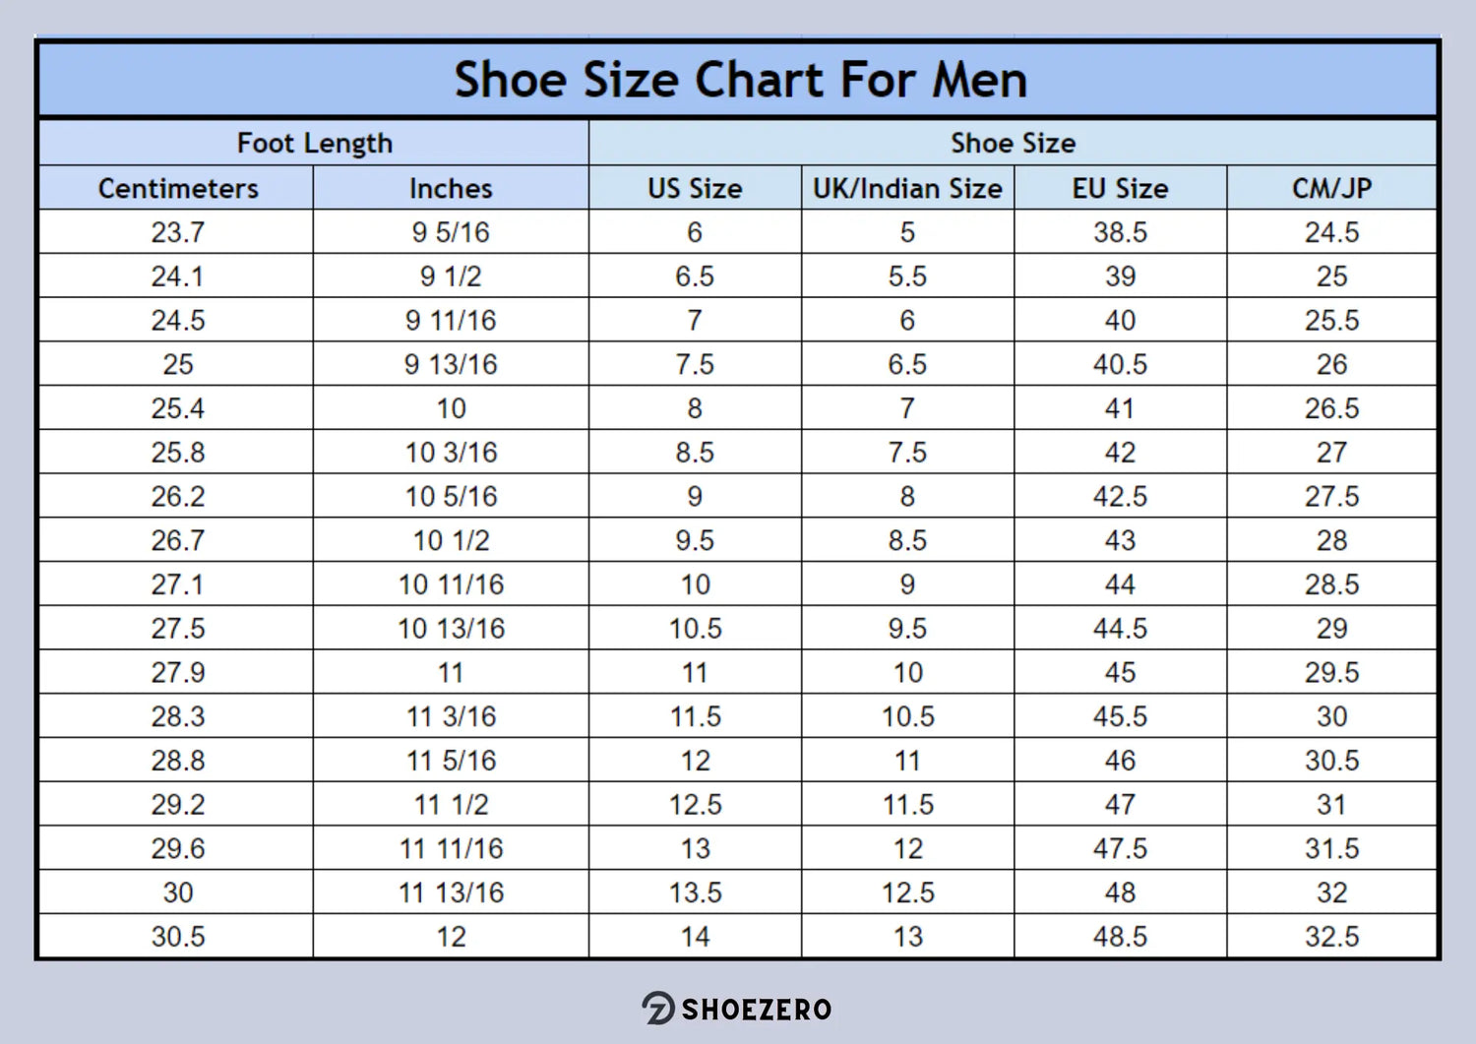Click the 10 13/16 inches cell

(x=451, y=629)
